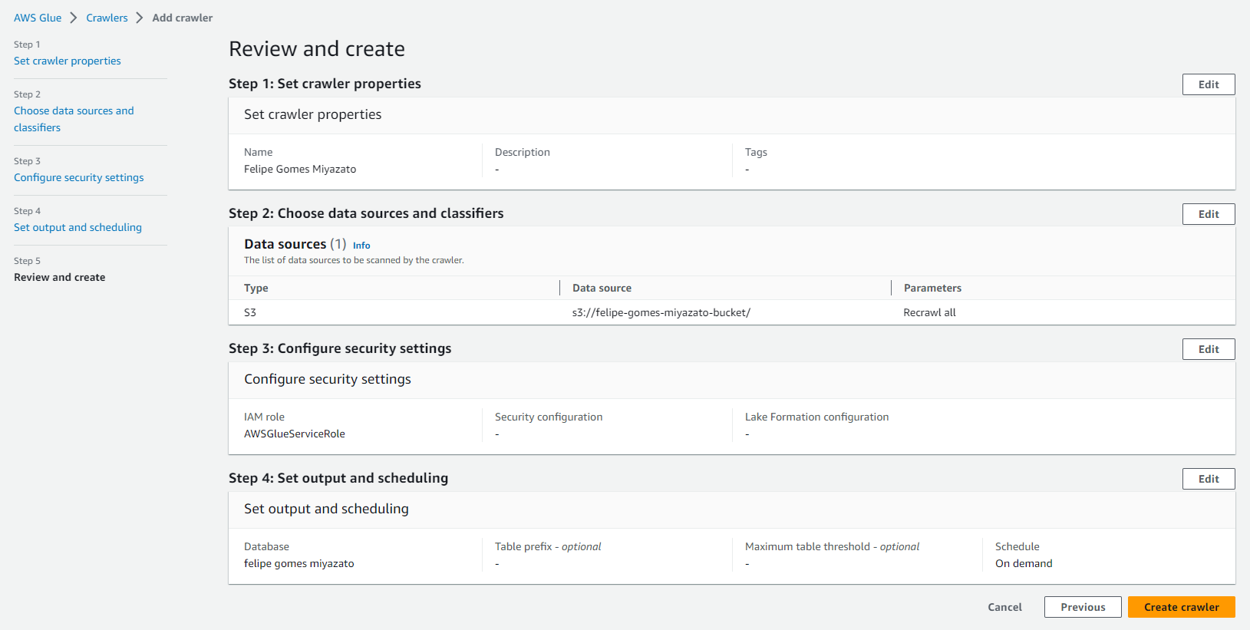The width and height of the screenshot is (1250, 630).
Task: Cancel the crawler creation
Action: [1004, 607]
